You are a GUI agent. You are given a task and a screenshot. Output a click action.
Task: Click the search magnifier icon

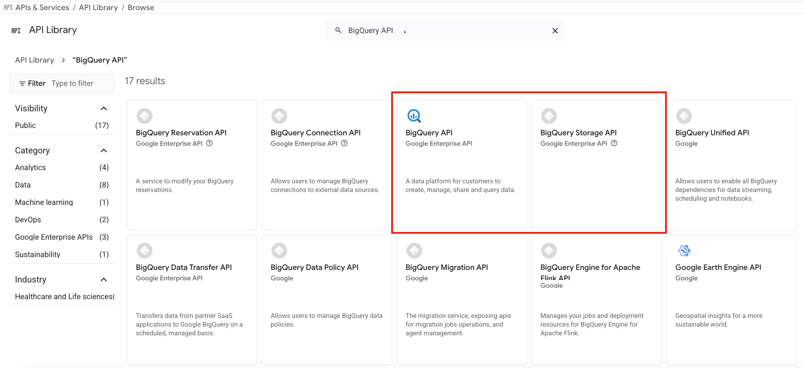338,30
